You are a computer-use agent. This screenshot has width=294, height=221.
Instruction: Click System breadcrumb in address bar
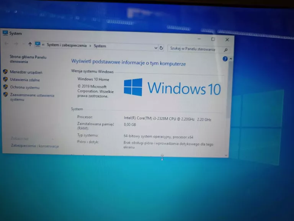pyautogui.click(x=100, y=46)
